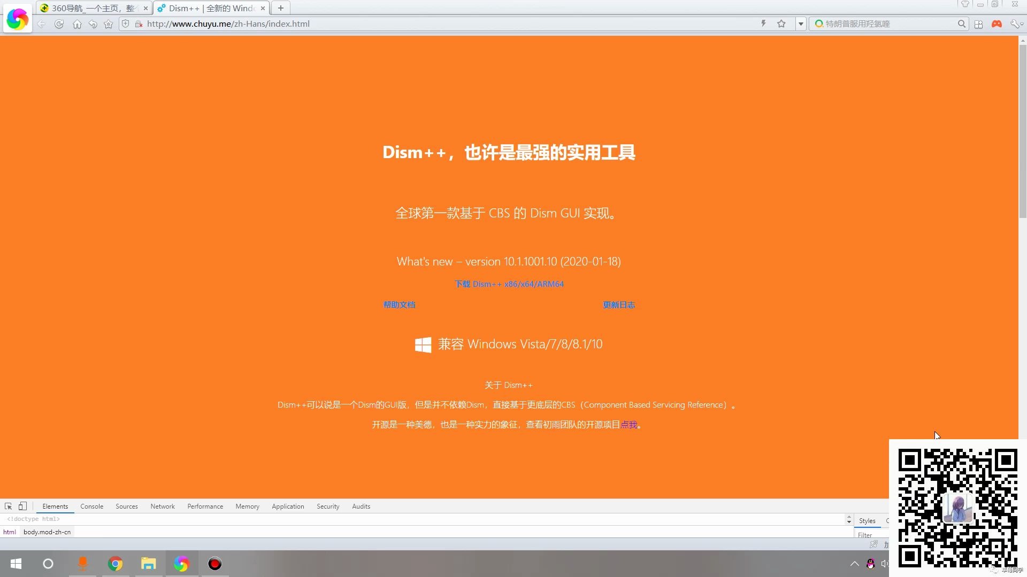Click the security shield icon in address bar
Screen dimensions: 1027x577
[126, 24]
